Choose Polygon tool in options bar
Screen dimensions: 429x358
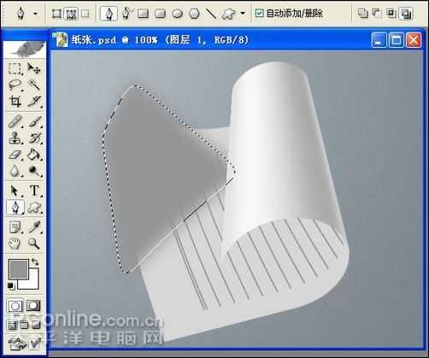pyautogui.click(x=194, y=13)
